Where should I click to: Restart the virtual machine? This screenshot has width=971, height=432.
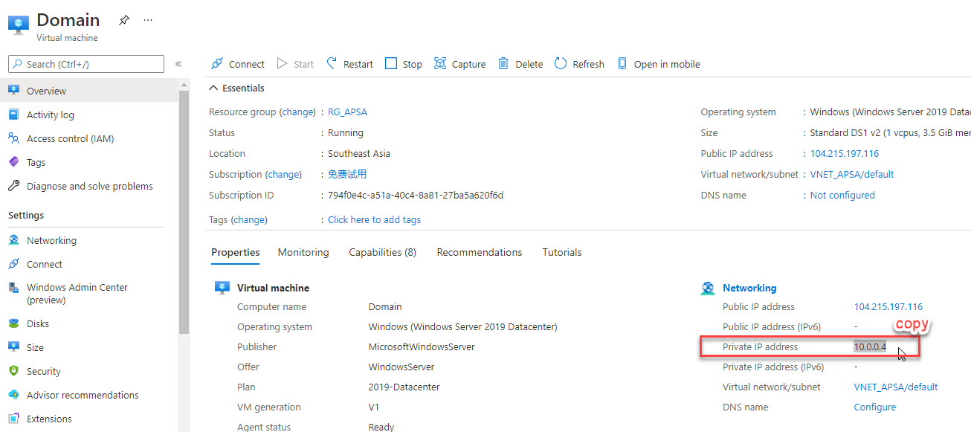tap(349, 64)
